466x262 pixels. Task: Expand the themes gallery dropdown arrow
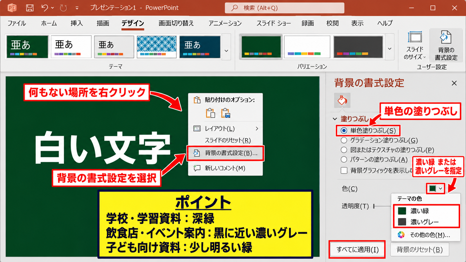tap(227, 51)
